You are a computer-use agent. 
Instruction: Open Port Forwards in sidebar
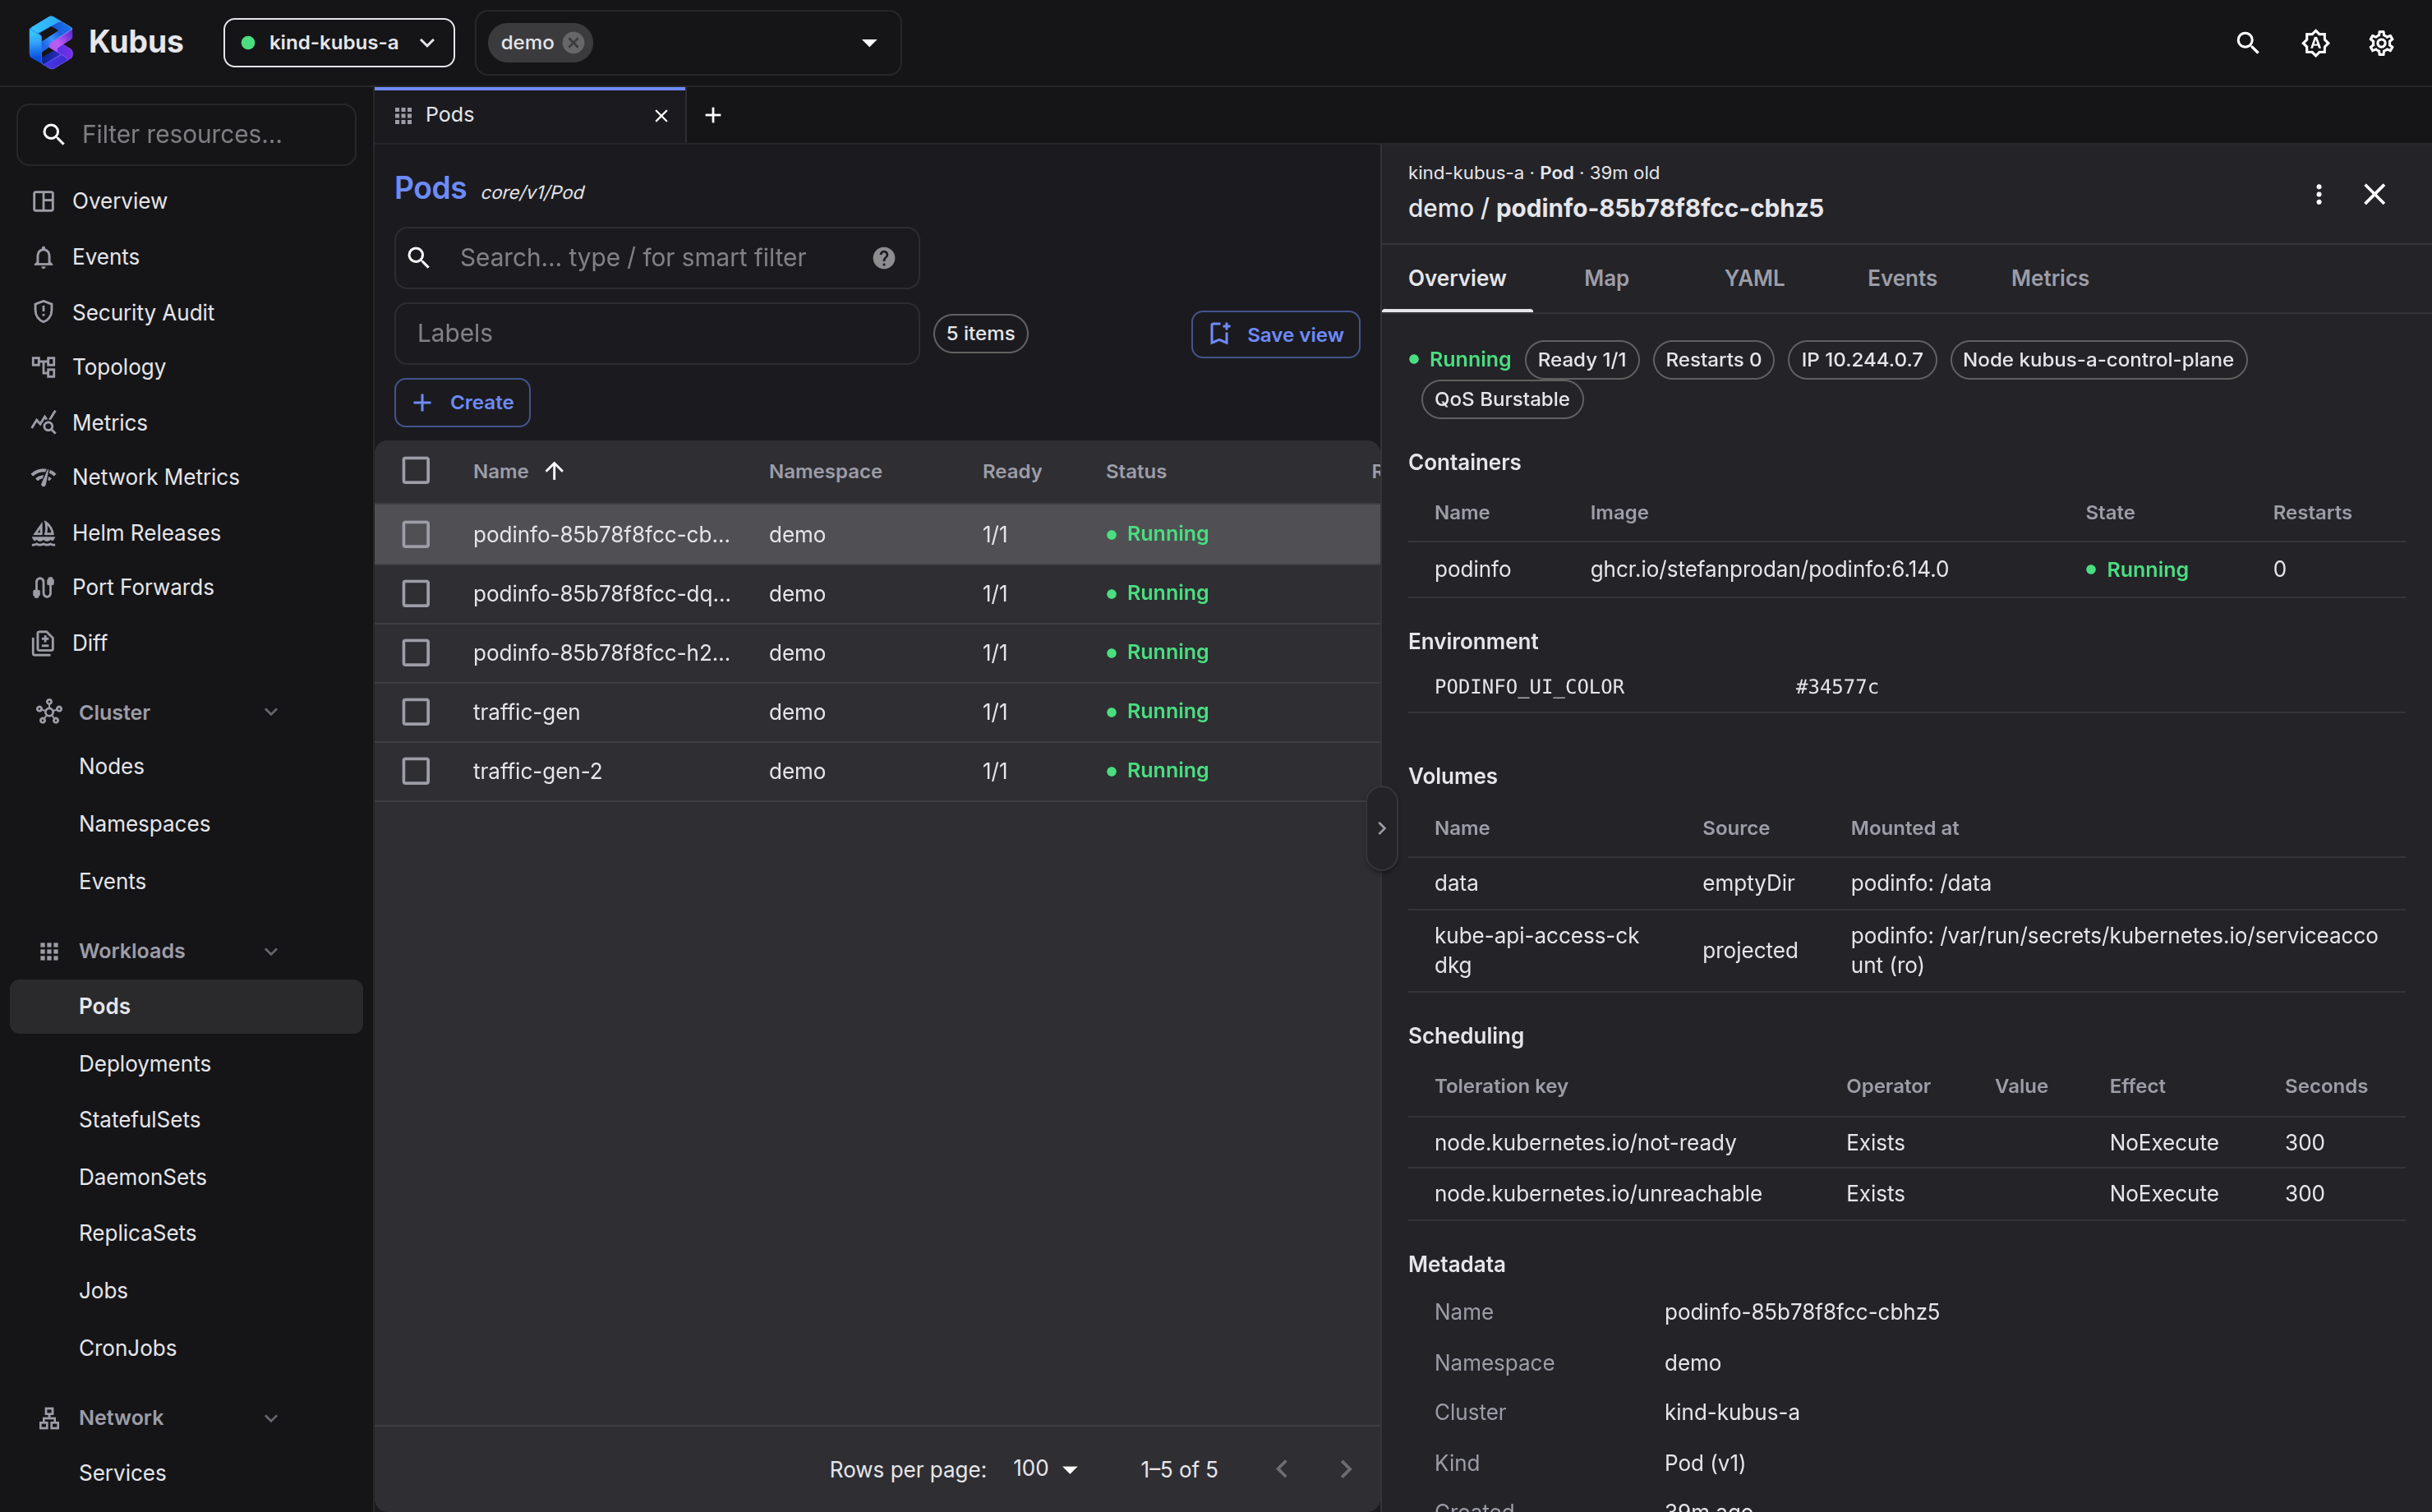pos(186,587)
